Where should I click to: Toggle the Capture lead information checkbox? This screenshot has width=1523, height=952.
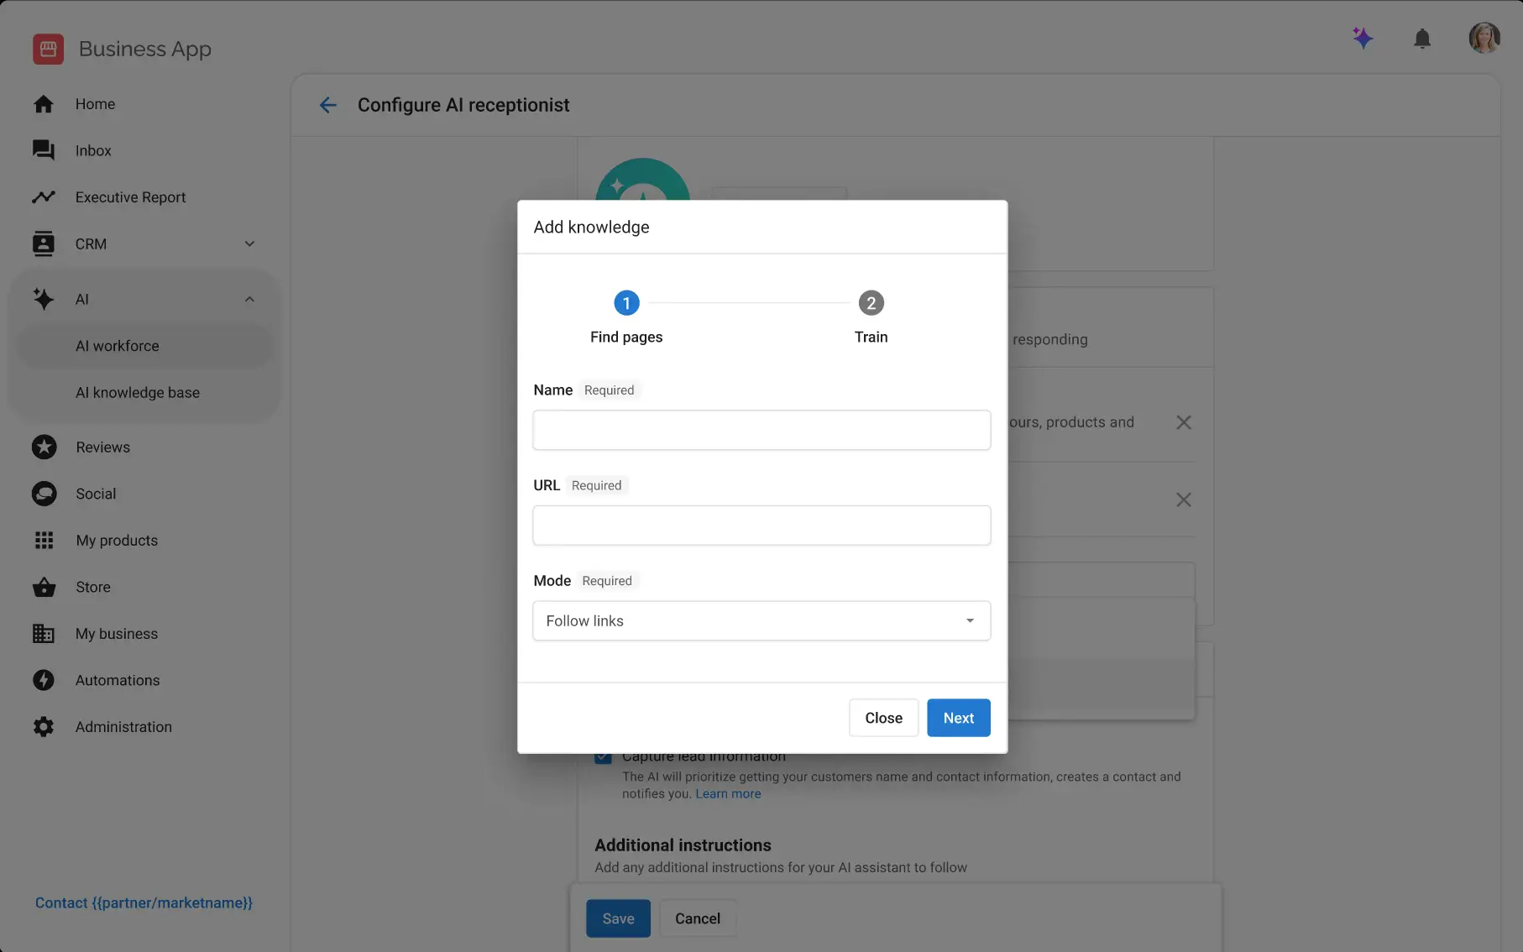point(603,757)
